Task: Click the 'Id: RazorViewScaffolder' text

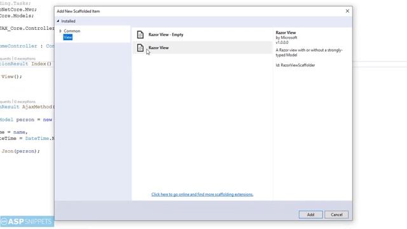Action: click(x=295, y=65)
